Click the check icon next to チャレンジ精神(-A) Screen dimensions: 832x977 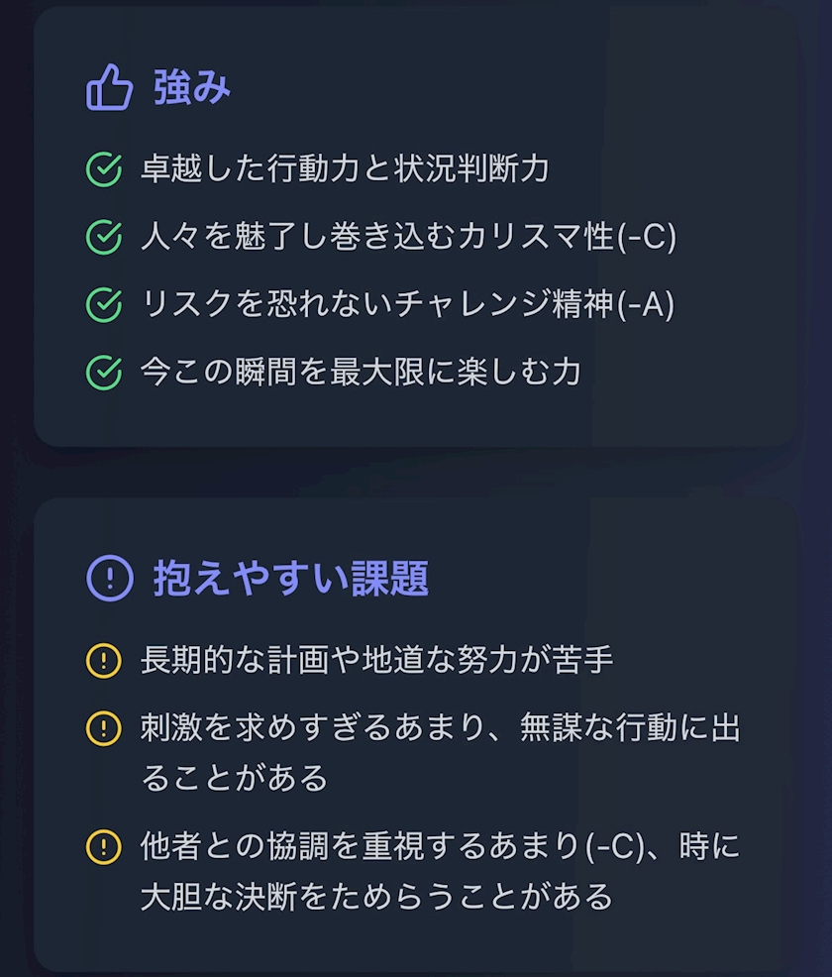(x=104, y=304)
